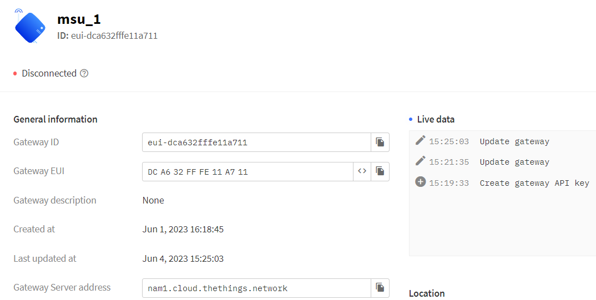Click the plus icon of API key event
This screenshot has width=596, height=300.
[420, 182]
